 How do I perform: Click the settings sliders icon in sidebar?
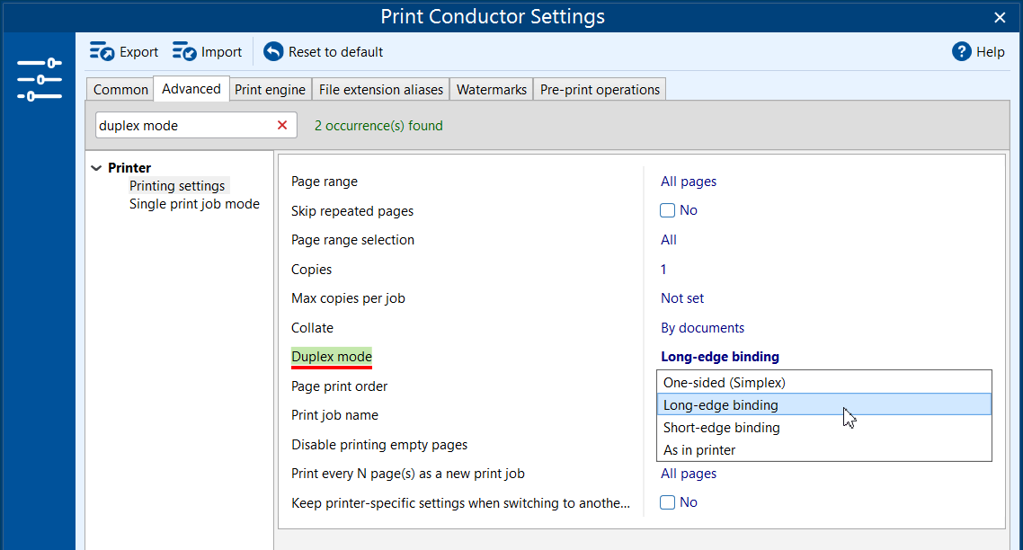point(39,79)
